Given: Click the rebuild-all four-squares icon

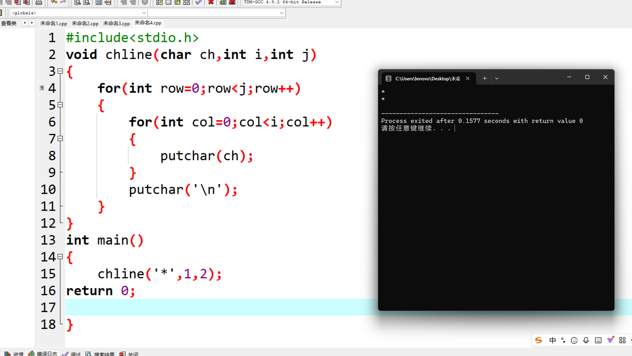Looking at the screenshot, I should click(x=187, y=2).
